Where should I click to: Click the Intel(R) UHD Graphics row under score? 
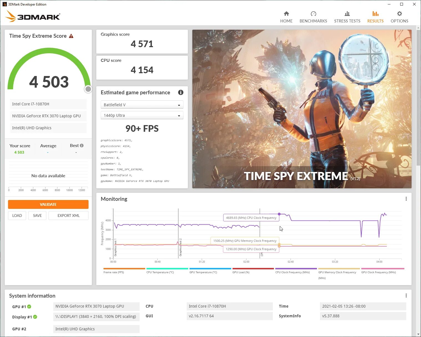[x=48, y=128]
